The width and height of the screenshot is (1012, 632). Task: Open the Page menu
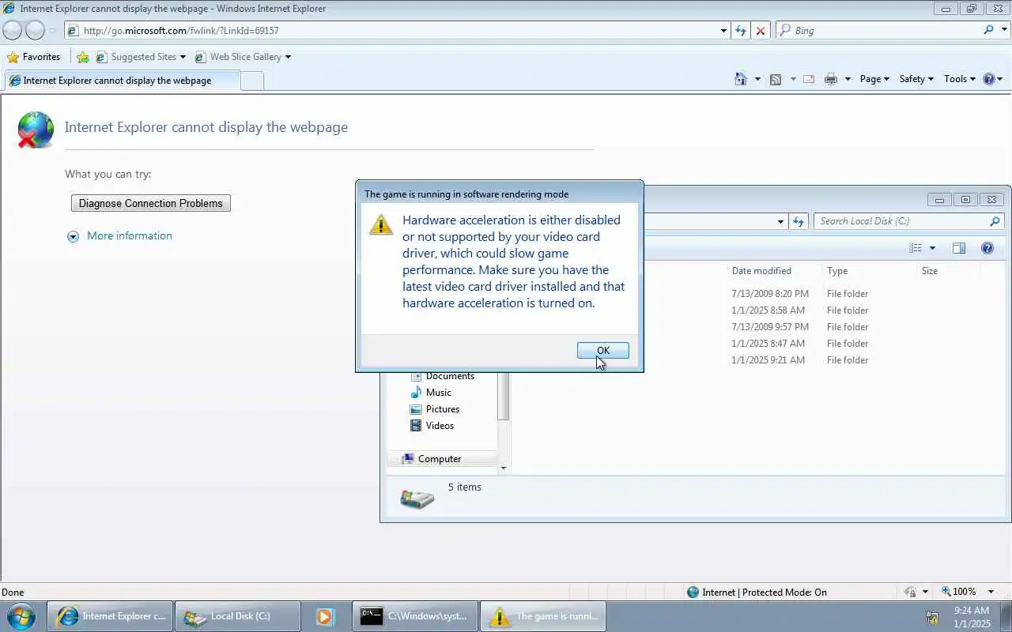coord(874,79)
